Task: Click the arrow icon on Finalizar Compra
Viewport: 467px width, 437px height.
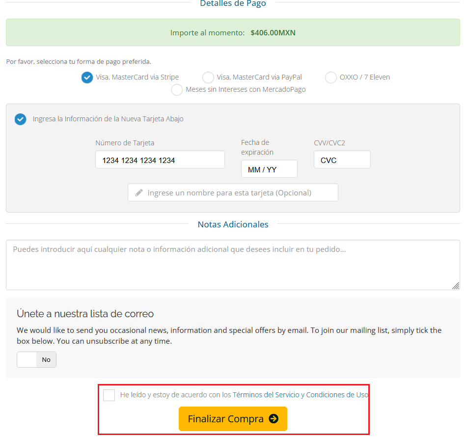Action: (x=274, y=419)
